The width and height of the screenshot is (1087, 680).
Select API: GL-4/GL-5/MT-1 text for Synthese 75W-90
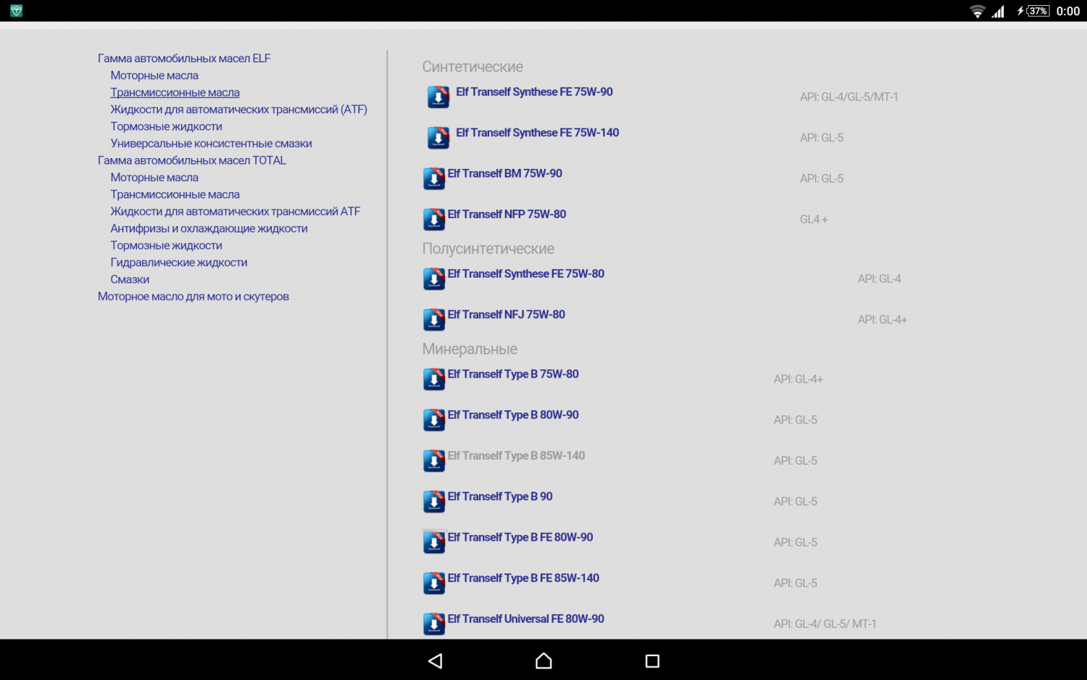coord(849,97)
